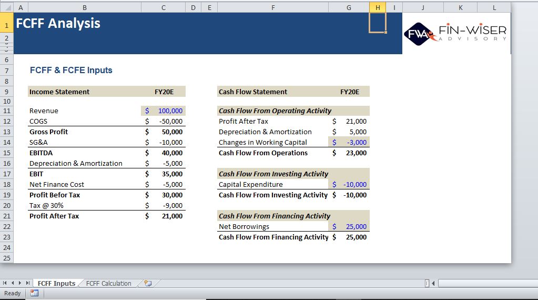The width and height of the screenshot is (538, 300).
Task: Select column C header
Action: 164,7
